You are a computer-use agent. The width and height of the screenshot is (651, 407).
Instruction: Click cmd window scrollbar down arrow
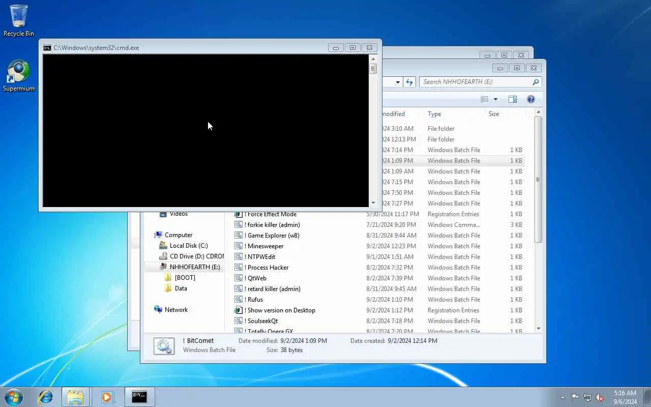tap(373, 202)
